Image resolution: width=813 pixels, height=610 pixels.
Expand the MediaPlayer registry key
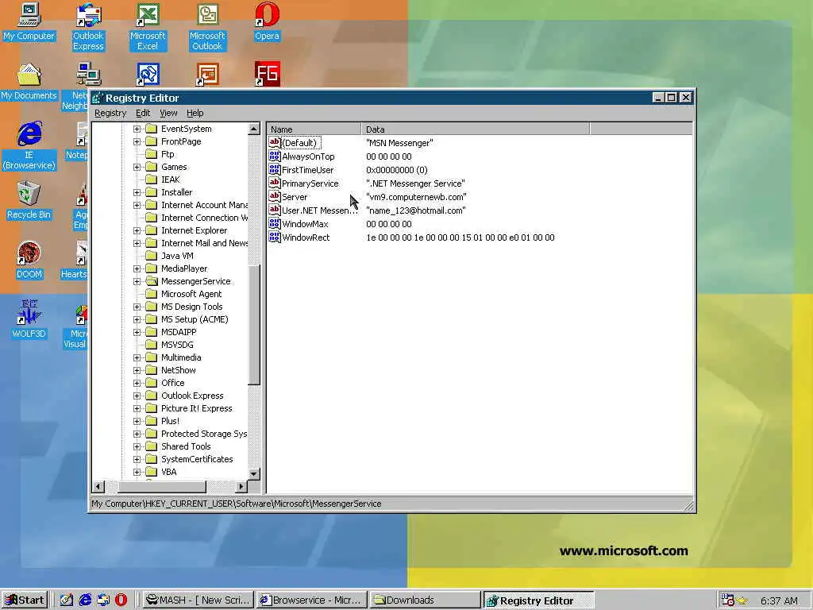tap(137, 268)
